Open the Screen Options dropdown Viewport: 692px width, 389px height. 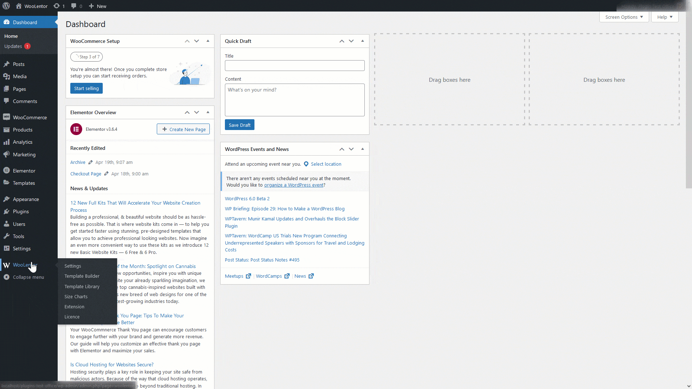click(x=624, y=17)
